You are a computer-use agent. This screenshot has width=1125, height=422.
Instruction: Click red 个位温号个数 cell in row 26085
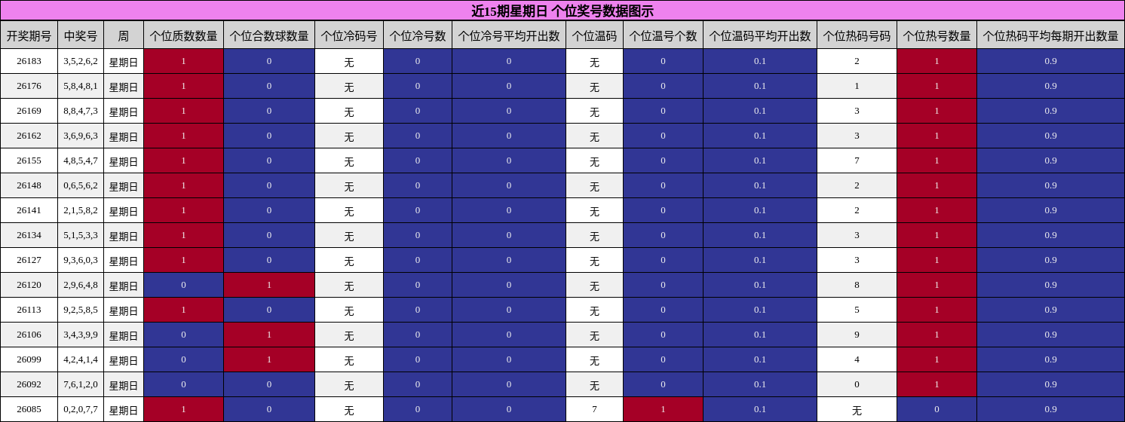tap(663, 409)
